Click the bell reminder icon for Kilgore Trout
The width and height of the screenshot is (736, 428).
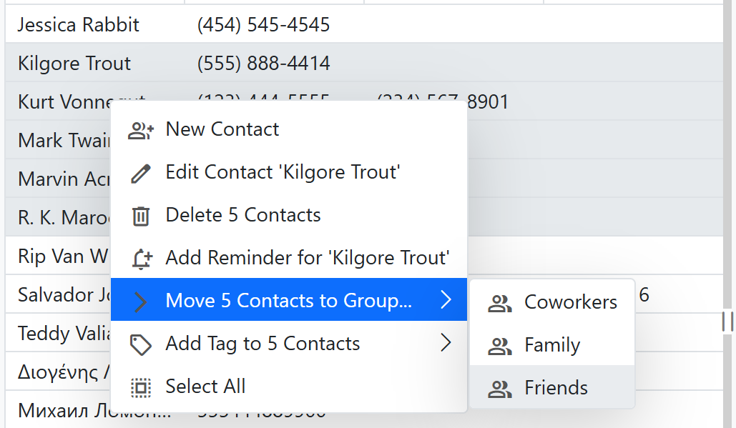141,258
